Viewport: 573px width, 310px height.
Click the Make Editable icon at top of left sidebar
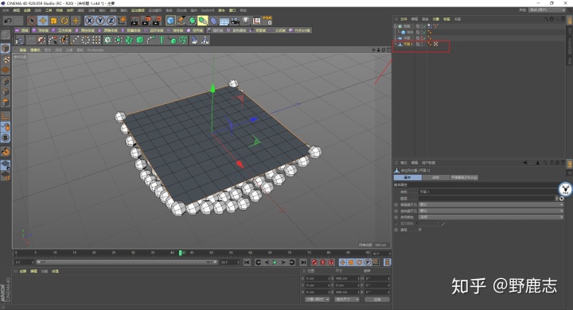(5, 35)
